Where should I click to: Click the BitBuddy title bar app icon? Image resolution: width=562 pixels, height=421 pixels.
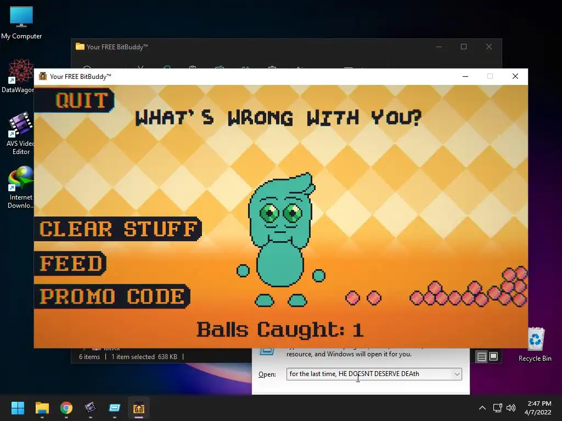click(43, 76)
